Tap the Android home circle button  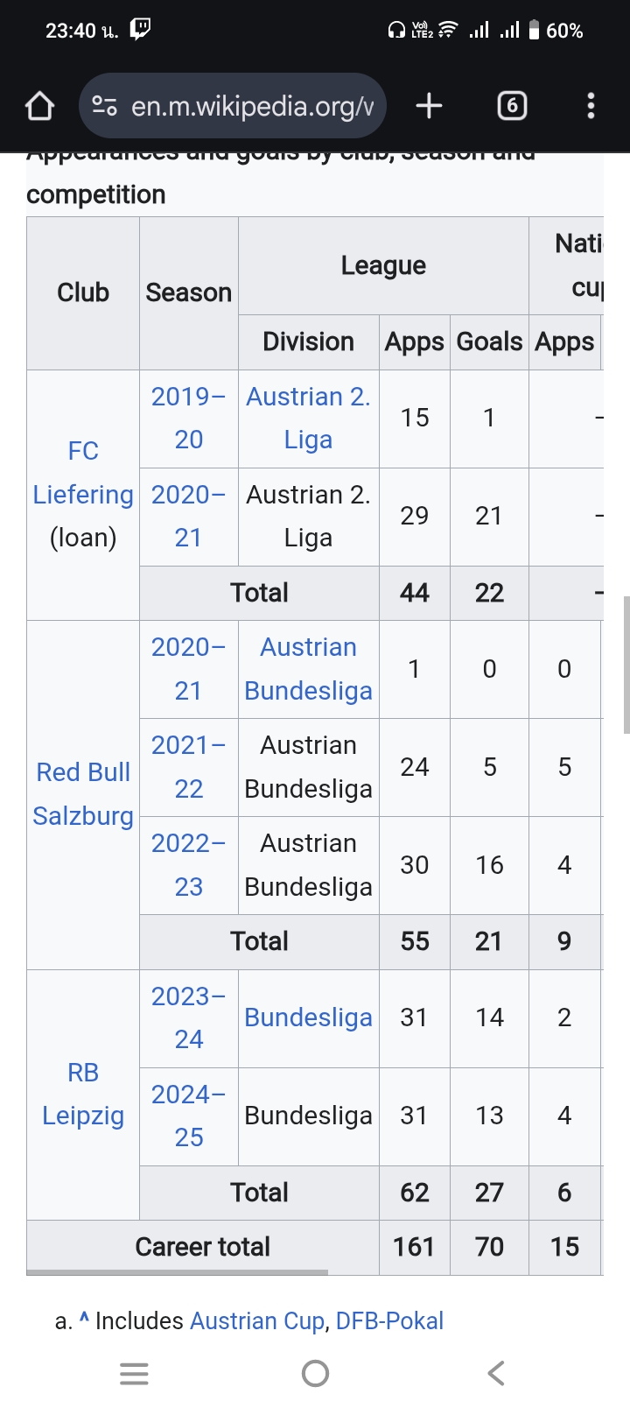click(315, 1373)
